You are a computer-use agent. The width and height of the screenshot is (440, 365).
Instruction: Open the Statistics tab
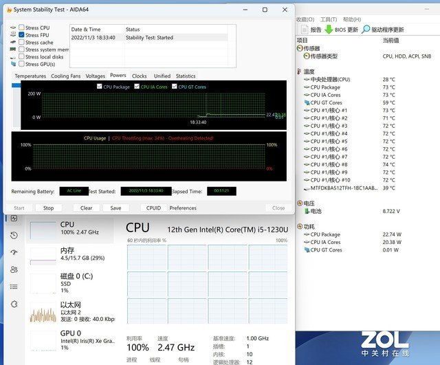pyautogui.click(x=186, y=76)
